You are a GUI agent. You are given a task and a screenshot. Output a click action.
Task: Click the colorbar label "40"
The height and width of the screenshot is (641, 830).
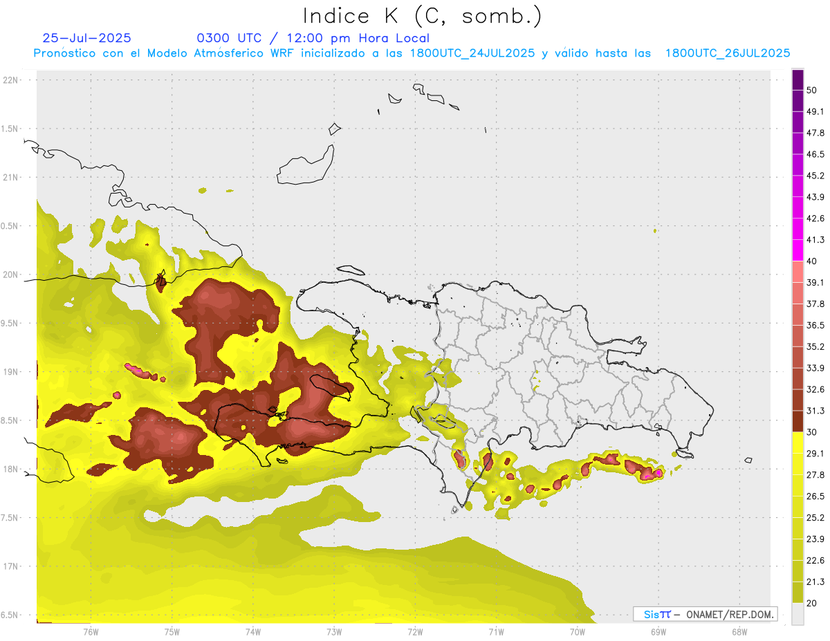click(x=812, y=261)
